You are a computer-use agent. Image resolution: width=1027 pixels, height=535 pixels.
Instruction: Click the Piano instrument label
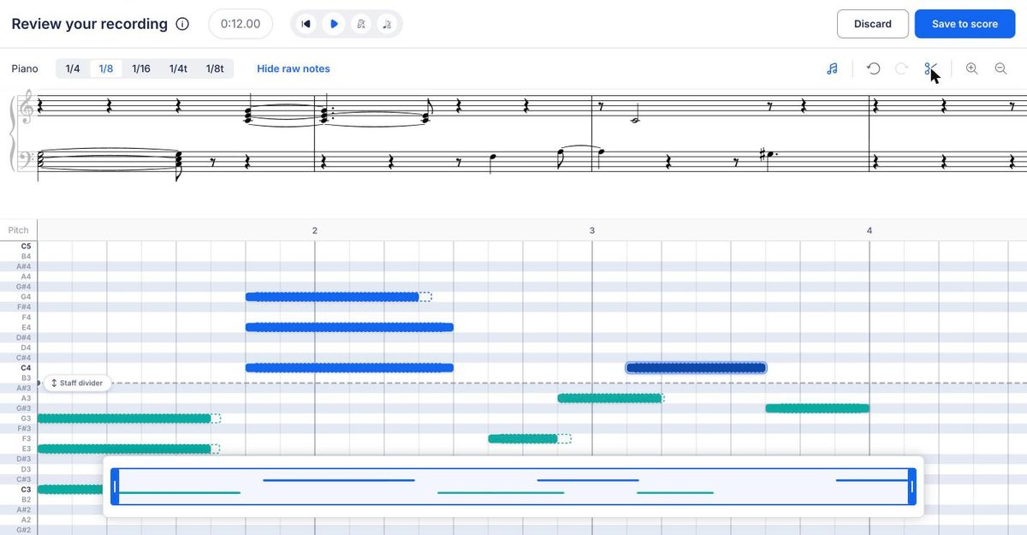click(x=25, y=68)
